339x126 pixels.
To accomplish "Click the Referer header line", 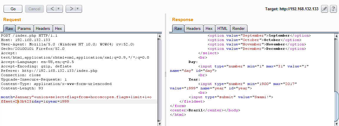I will tap(49, 71).
